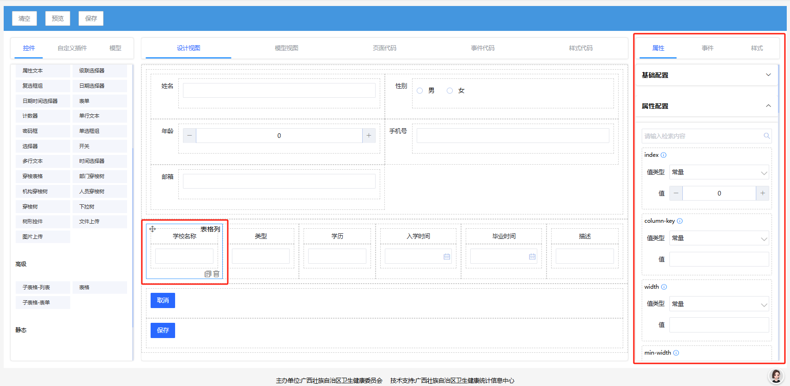Delete the 学校名称 table column via trash icon
The height and width of the screenshot is (386, 790).
point(216,274)
